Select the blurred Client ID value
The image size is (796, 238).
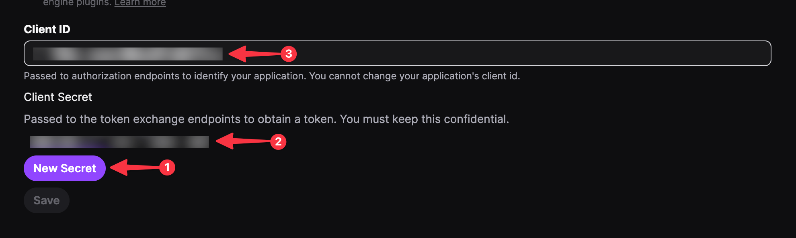pyautogui.click(x=129, y=53)
